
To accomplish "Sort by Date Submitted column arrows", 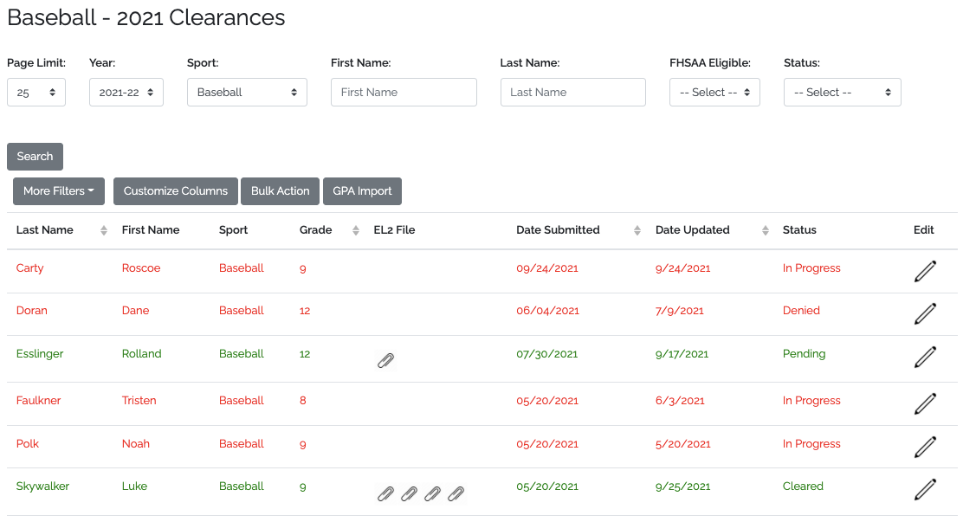I will (637, 230).
